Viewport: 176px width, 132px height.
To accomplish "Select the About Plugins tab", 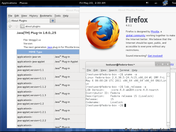I will (x=29, y=21).
